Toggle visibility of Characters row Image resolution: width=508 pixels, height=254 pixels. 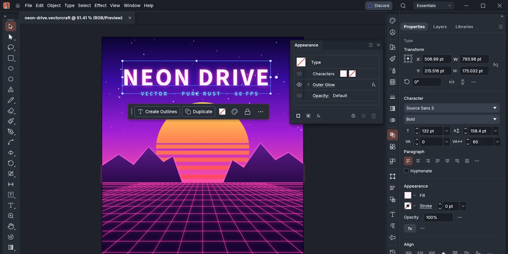coord(299,74)
